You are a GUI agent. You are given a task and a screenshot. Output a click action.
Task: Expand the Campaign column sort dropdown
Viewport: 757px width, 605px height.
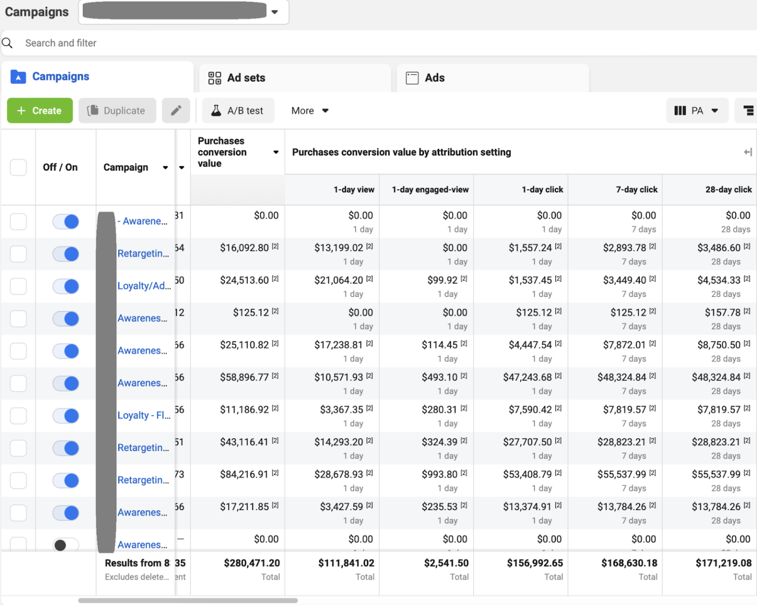tap(165, 167)
